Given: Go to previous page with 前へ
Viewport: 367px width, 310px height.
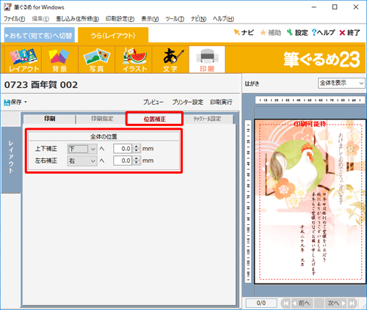Looking at the screenshot, I should click(302, 303).
